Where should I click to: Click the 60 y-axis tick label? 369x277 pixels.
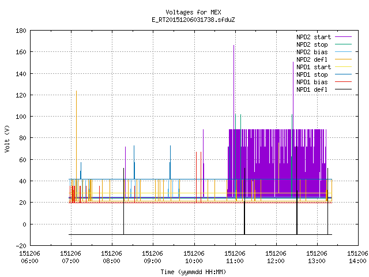pos(22,160)
